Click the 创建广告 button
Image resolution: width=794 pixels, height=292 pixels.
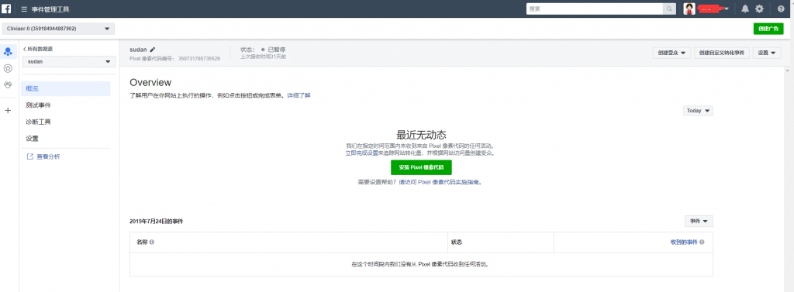(x=768, y=29)
